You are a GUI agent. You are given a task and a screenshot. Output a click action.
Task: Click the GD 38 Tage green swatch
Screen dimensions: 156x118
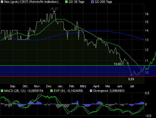pyautogui.click(x=66, y=2)
